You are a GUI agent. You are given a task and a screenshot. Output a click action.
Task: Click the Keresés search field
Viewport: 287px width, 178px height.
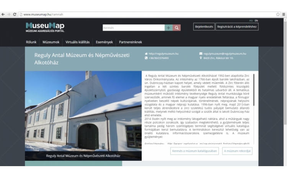click(x=134, y=28)
